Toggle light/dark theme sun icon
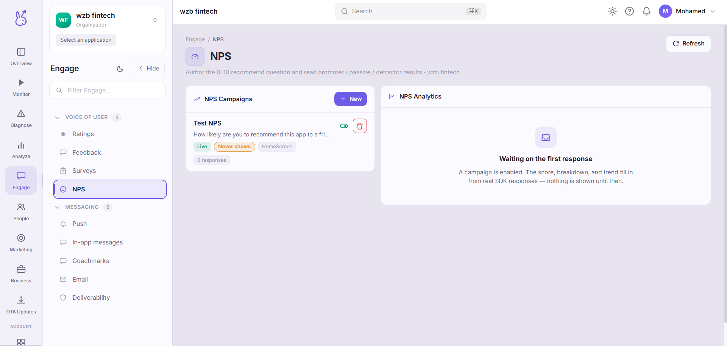Viewport: 727px width, 346px height. (612, 11)
